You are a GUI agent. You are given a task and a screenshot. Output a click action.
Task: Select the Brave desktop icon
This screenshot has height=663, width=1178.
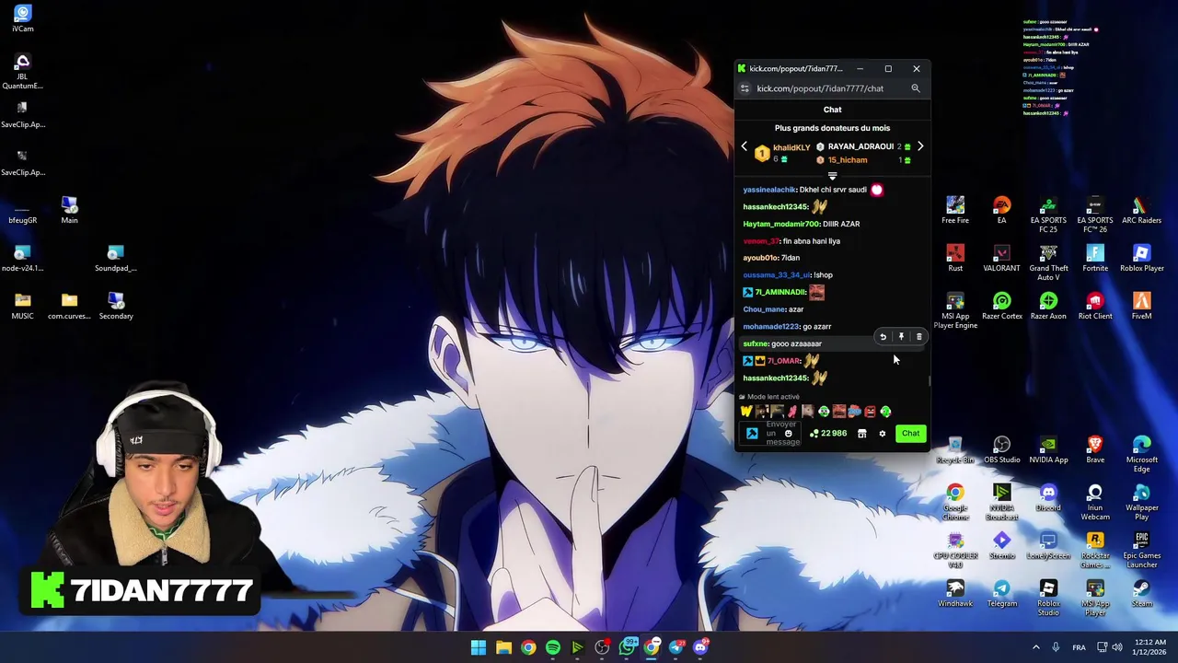tap(1095, 450)
